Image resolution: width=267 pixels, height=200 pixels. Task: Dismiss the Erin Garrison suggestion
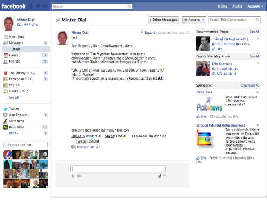pyautogui.click(x=258, y=63)
